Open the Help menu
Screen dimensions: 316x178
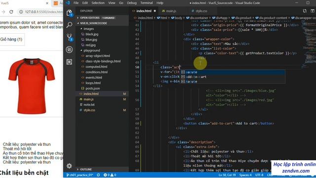coord(160,3)
